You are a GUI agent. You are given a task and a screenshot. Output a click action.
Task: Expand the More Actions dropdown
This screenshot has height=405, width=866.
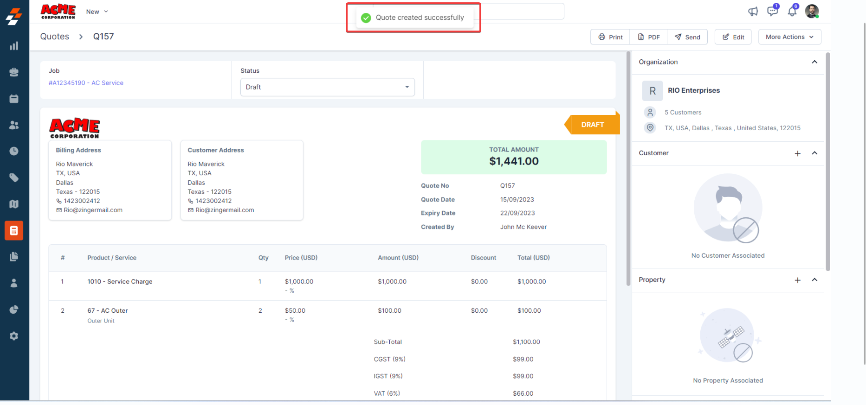[789, 37]
